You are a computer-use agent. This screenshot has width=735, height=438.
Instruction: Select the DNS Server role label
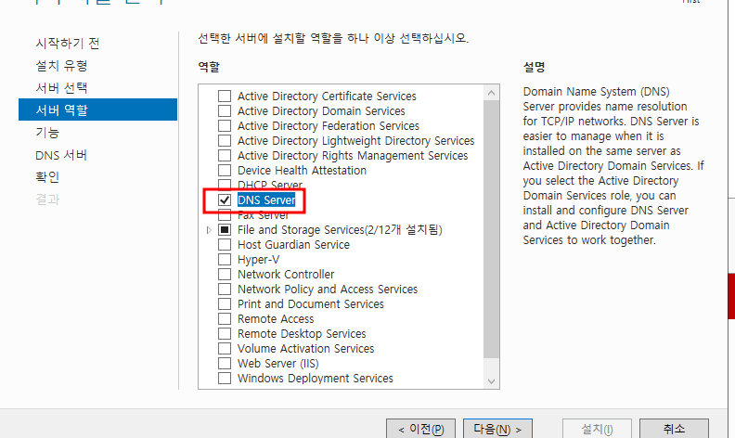click(266, 200)
